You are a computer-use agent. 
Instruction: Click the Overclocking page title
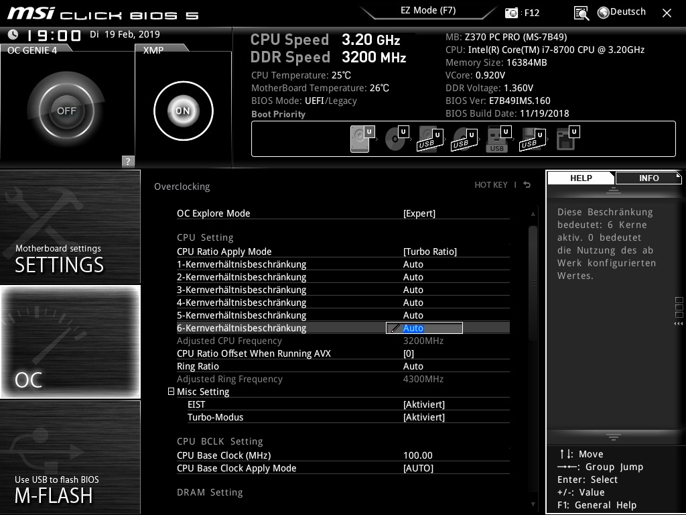tap(182, 186)
